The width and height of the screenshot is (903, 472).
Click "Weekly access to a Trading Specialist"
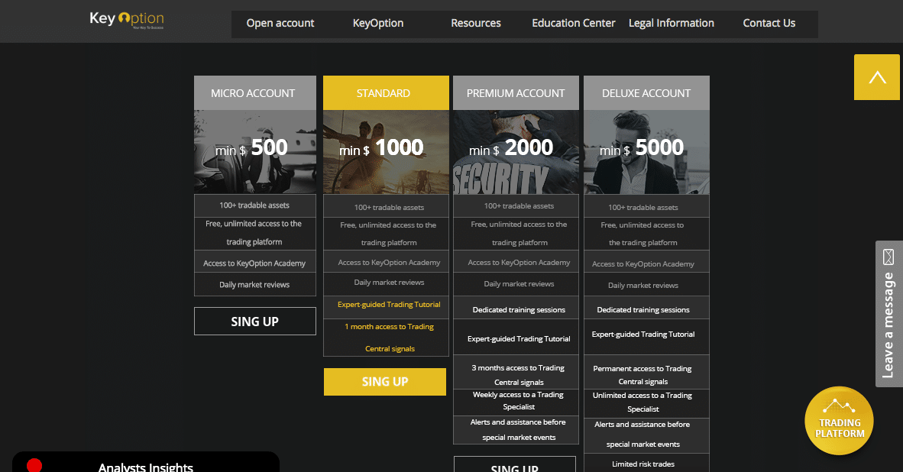[516, 401]
